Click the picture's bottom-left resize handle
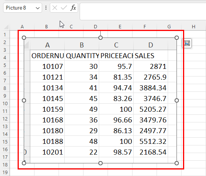This screenshot has height=176, width=206. click(x=24, y=163)
